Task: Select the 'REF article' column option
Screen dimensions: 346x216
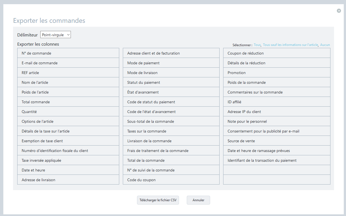Action: pos(68,73)
